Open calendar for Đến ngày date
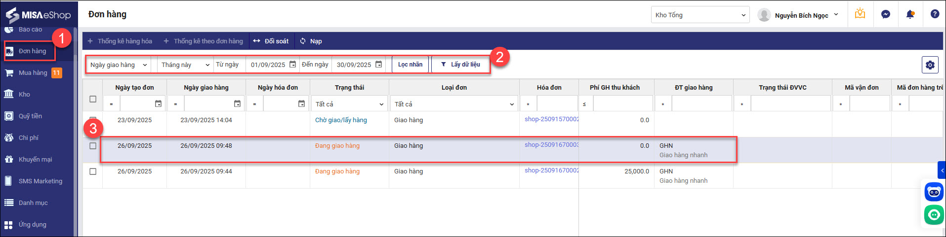This screenshot has width=946, height=237. tap(378, 65)
